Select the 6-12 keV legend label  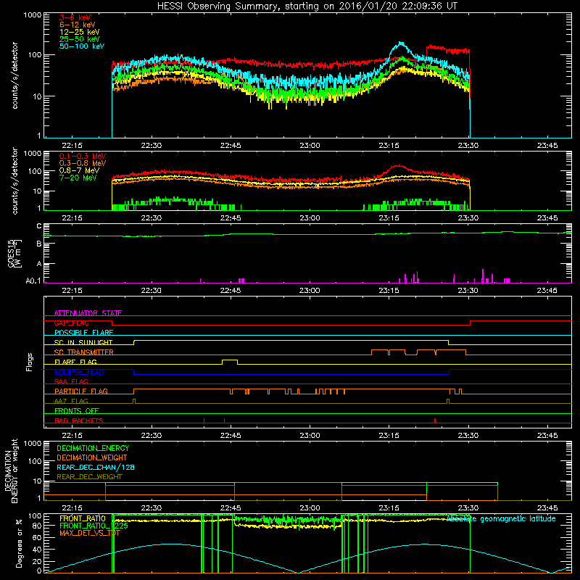pos(77,25)
